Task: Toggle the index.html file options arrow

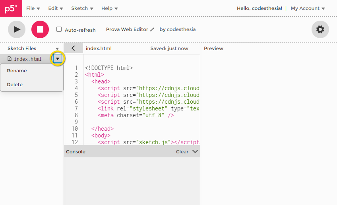Action: (x=58, y=58)
